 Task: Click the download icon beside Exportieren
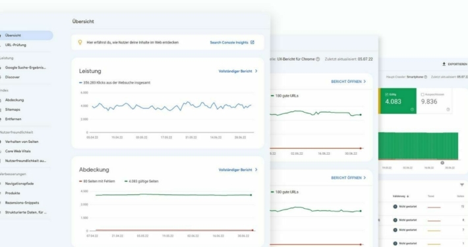pos(444,64)
